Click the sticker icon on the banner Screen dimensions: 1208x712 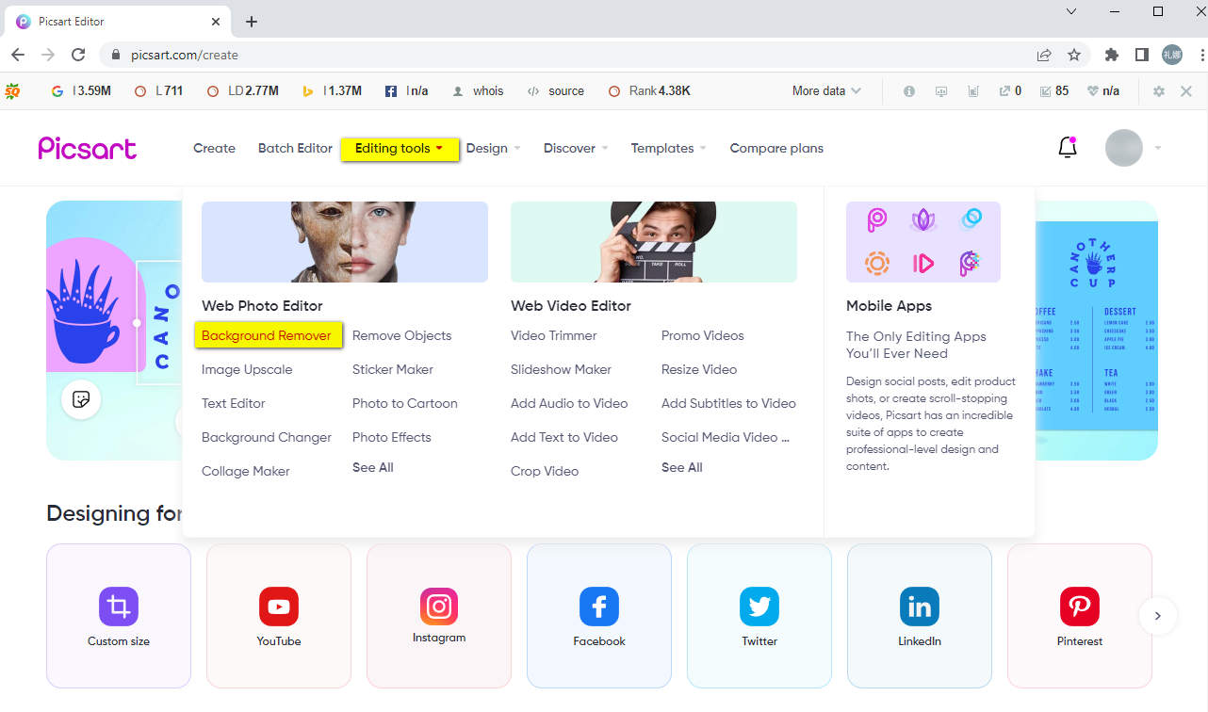81,399
